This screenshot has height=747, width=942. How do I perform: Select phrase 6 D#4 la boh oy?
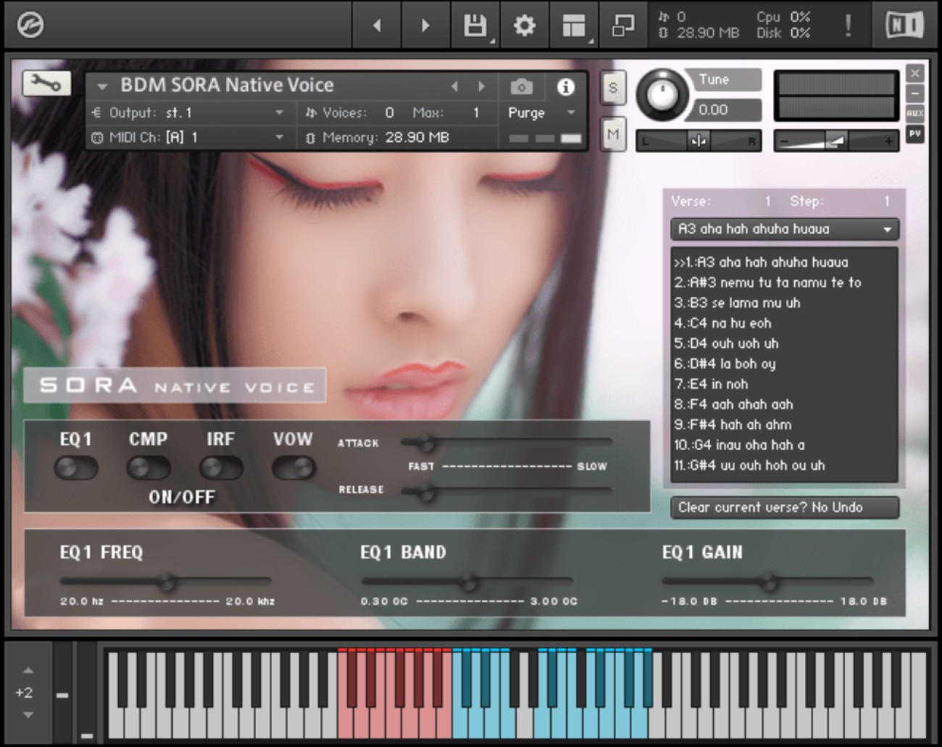tap(725, 364)
